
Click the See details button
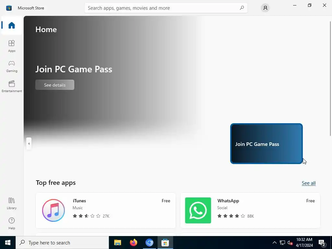tap(54, 85)
